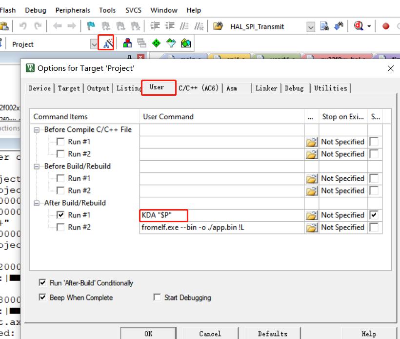The image size is (400, 339).
Task: Collapse the After Build/Rebuild group
Action: [37, 203]
